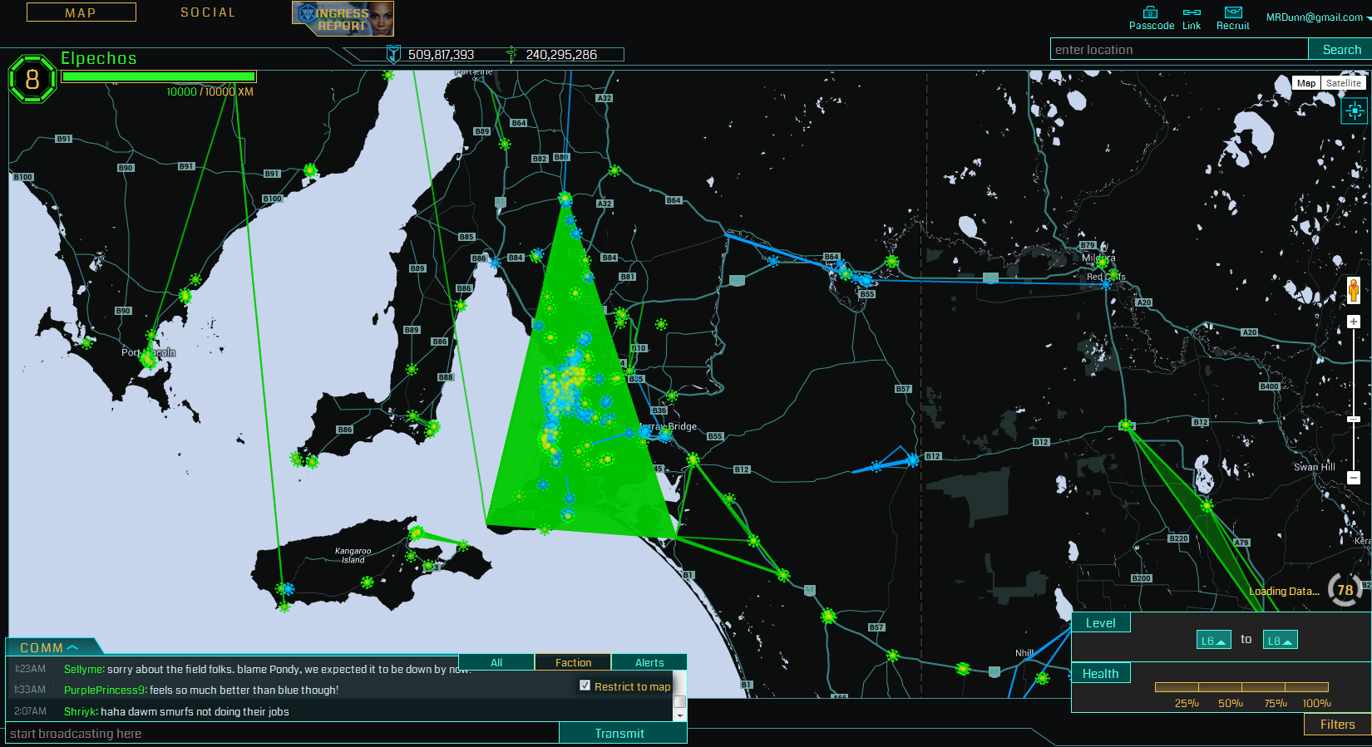Image resolution: width=1372 pixels, height=747 pixels.
Task: View the Alerts comm tab
Action: pos(649,662)
